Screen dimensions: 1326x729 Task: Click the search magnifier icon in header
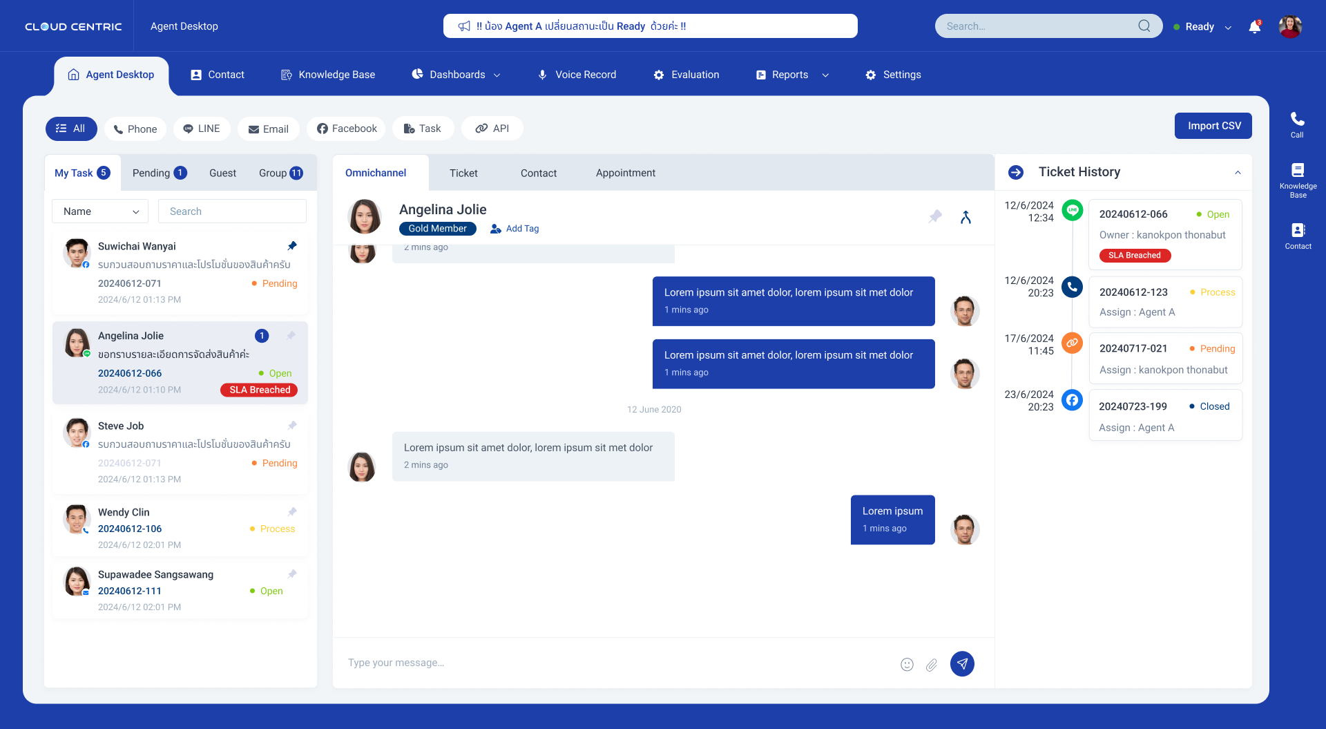click(x=1144, y=26)
